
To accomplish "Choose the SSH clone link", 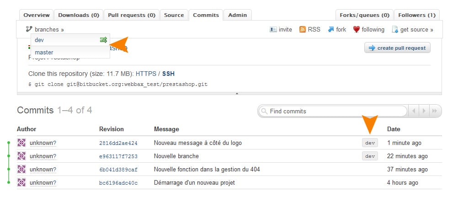I will tap(168, 74).
